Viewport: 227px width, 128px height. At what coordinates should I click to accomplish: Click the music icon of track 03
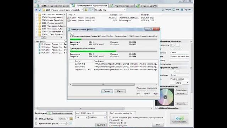click(39, 50)
